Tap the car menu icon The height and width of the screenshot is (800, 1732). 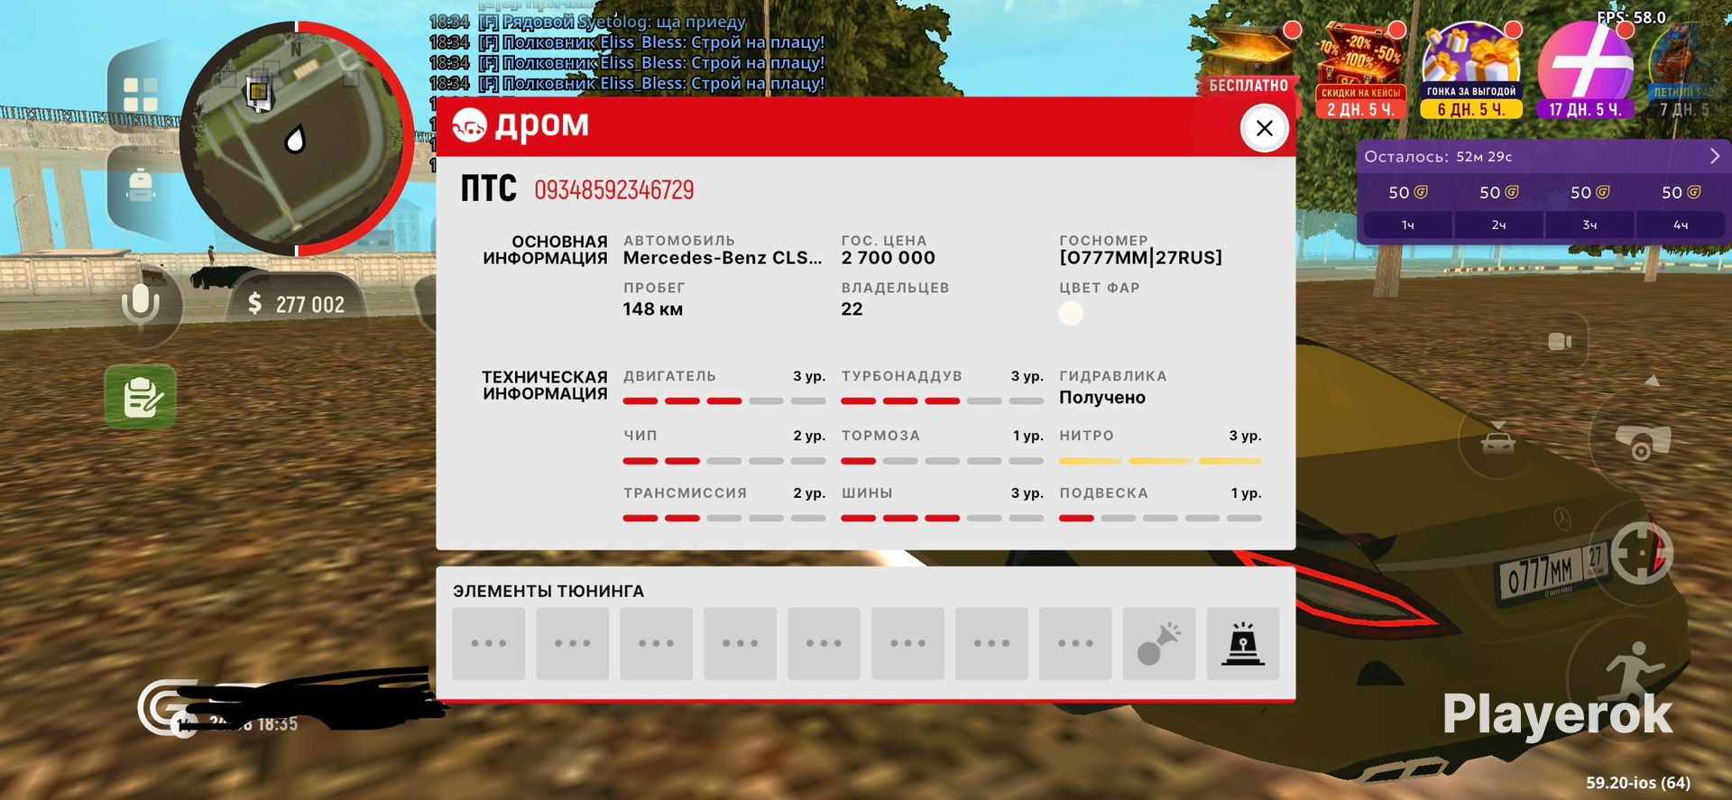[x=1498, y=440]
